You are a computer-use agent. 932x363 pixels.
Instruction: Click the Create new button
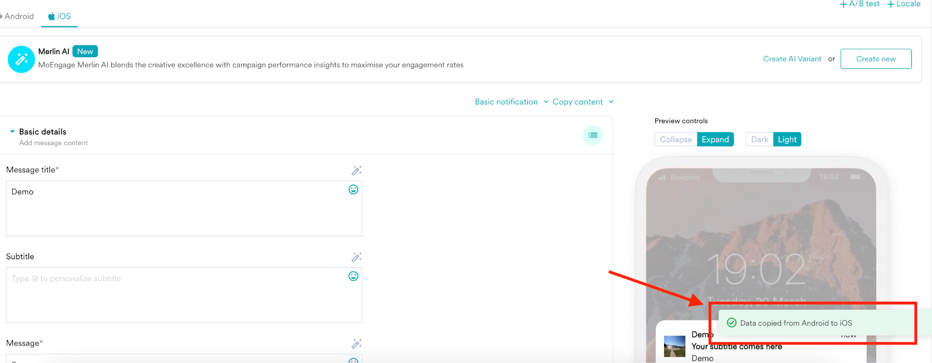coord(875,59)
